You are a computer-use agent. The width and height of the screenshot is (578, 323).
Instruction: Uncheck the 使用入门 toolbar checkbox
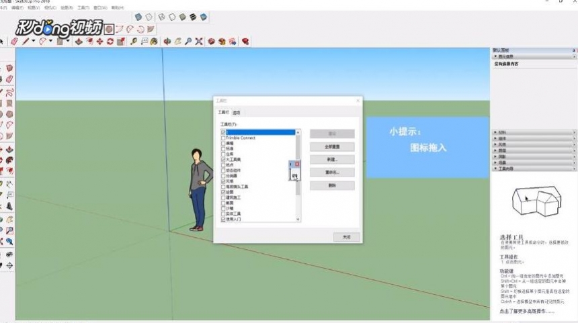pyautogui.click(x=223, y=219)
